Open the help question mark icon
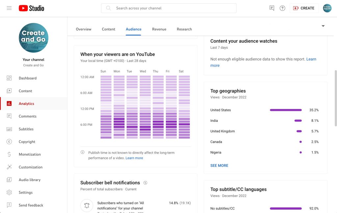This screenshot has width=337, height=213. click(x=282, y=8)
